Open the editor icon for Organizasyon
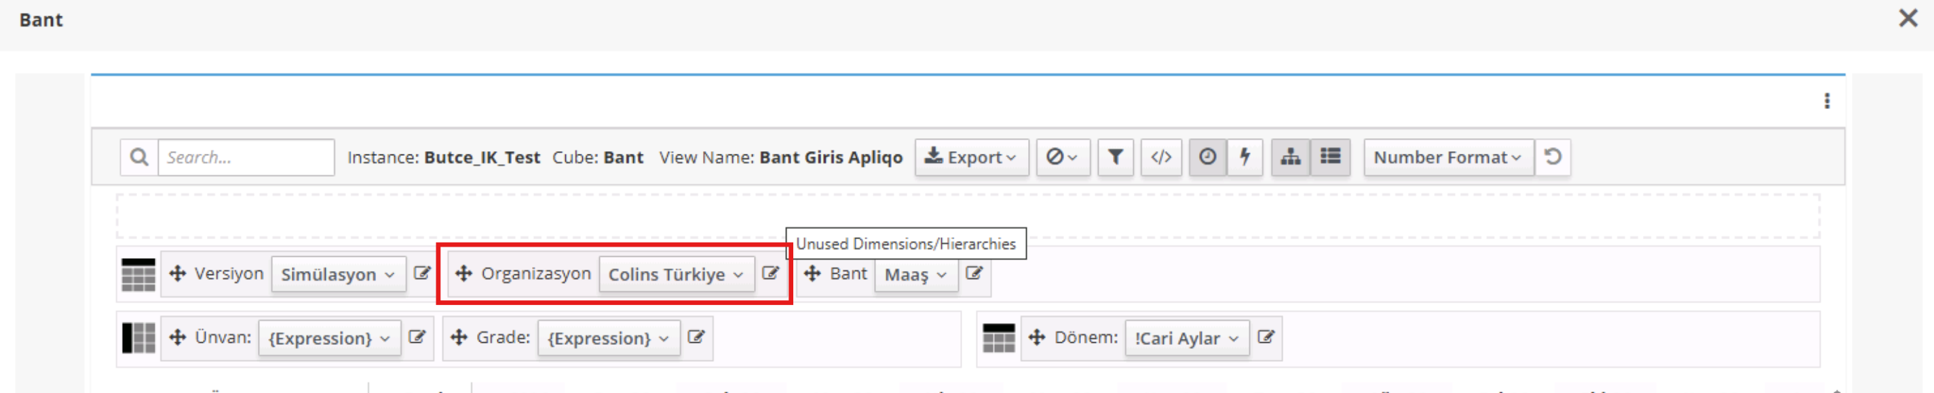Viewport: 1934px width, 393px height. point(770,273)
